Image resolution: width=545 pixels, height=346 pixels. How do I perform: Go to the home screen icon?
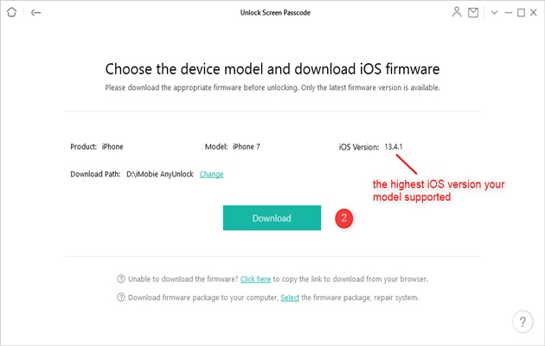pyautogui.click(x=11, y=12)
